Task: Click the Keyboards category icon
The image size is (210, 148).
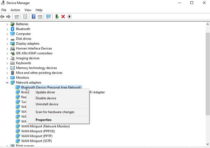Action: [x=13, y=63]
